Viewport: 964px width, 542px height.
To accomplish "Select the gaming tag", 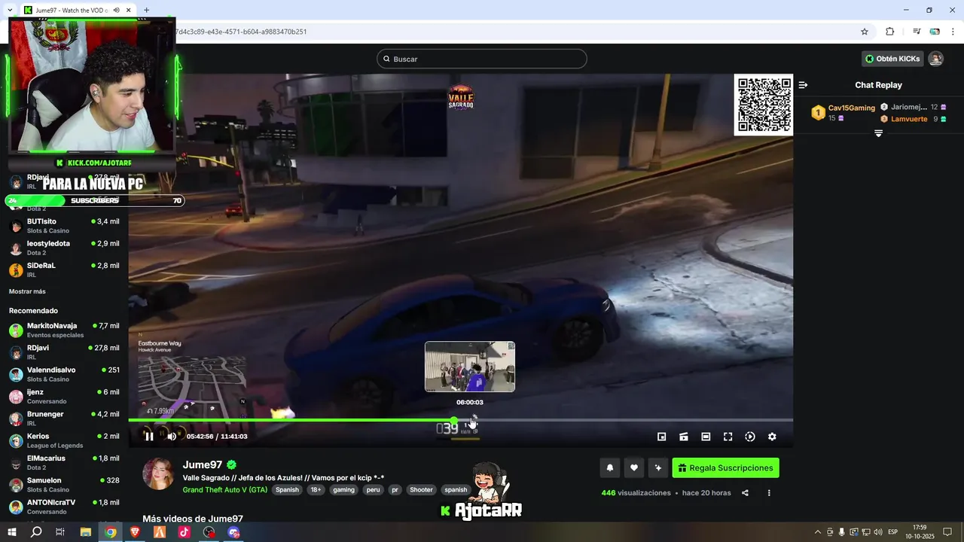I will point(343,489).
